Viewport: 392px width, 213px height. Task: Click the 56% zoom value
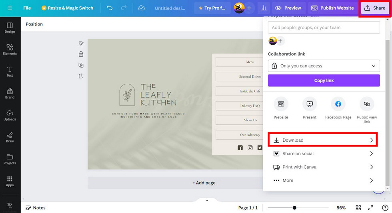pos(341,208)
